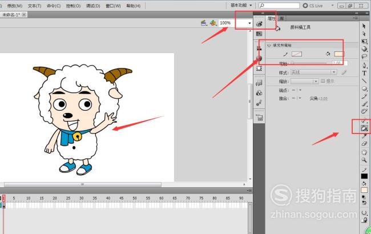Open the Project panel icon in dock
Image resolution: width=371 pixels, height=234 pixels.
[259, 118]
